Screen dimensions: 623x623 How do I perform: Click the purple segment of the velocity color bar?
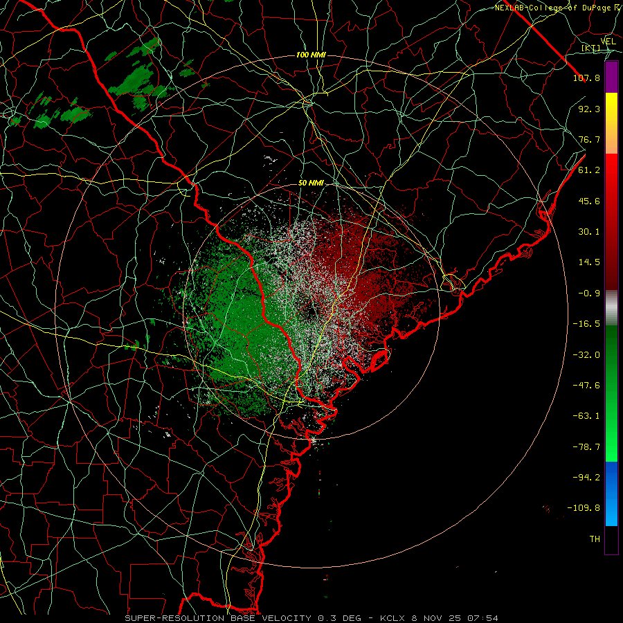coord(611,77)
